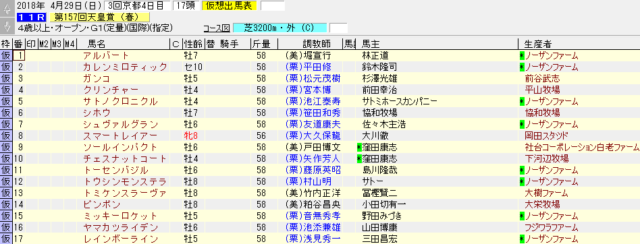The image size is (640, 244).
Task: Click the green star beside ノーザンファーム in the シュヴァルグラン row
Action: click(x=522, y=124)
